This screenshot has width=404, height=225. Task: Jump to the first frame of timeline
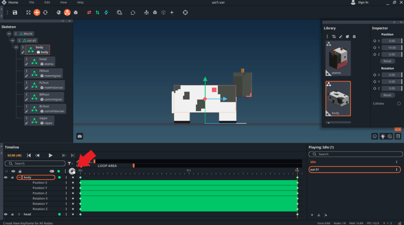tap(29, 155)
